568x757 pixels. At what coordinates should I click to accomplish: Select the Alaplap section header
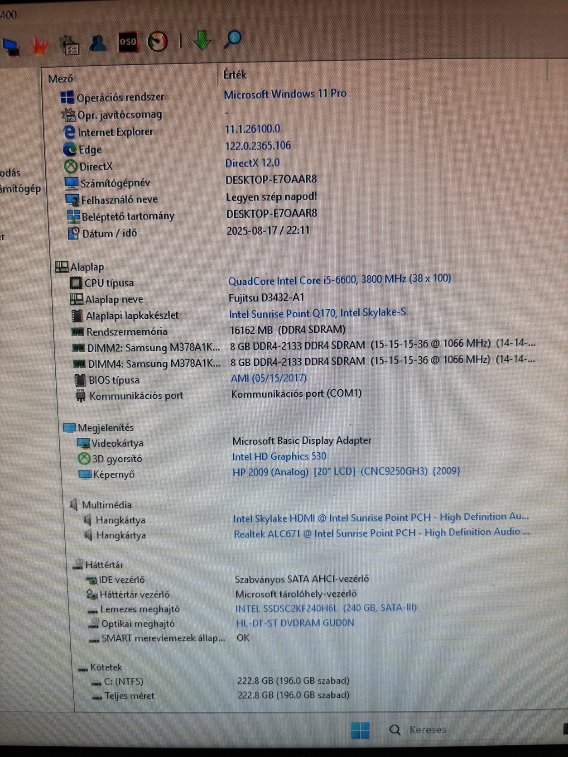(87, 267)
